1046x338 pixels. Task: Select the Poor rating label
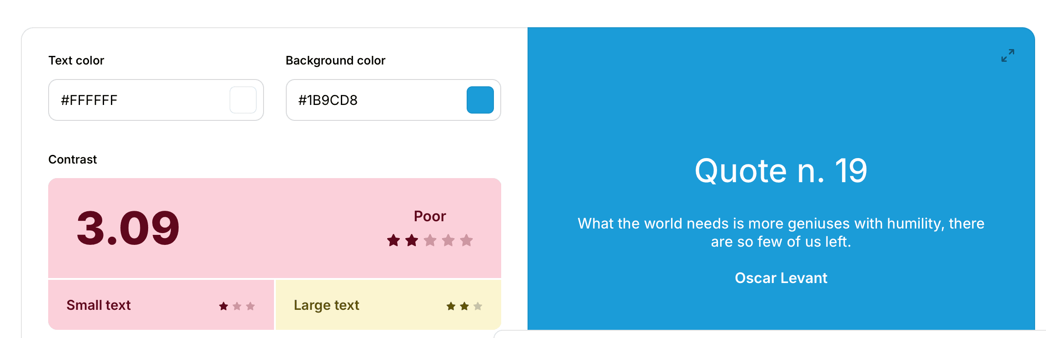(429, 216)
